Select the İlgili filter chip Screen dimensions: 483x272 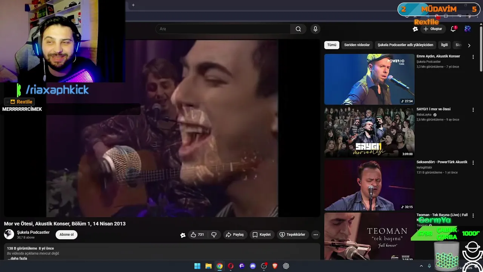coord(445,45)
